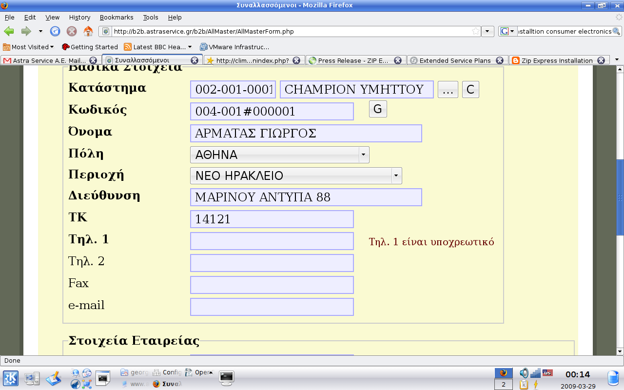Click the CHAMPION ΥΜΗΤΤΟΥ store name field
This screenshot has height=390, width=624.
[357, 89]
